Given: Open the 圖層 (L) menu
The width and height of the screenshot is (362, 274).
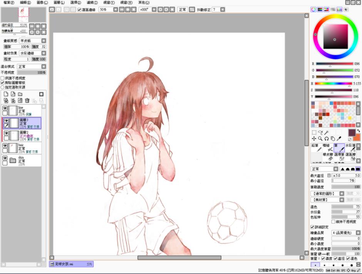Looking at the screenshot, I should (x=59, y=2).
